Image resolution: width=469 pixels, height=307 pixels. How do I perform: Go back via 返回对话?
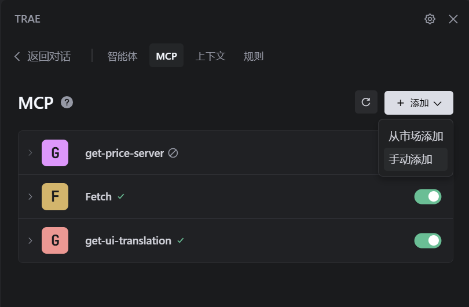43,56
